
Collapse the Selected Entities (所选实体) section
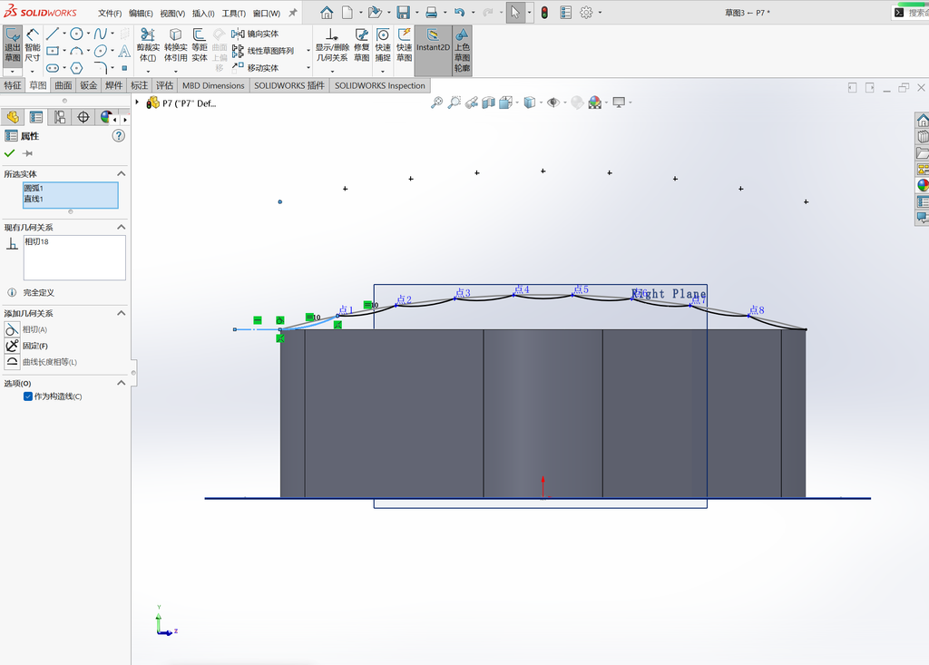click(122, 173)
